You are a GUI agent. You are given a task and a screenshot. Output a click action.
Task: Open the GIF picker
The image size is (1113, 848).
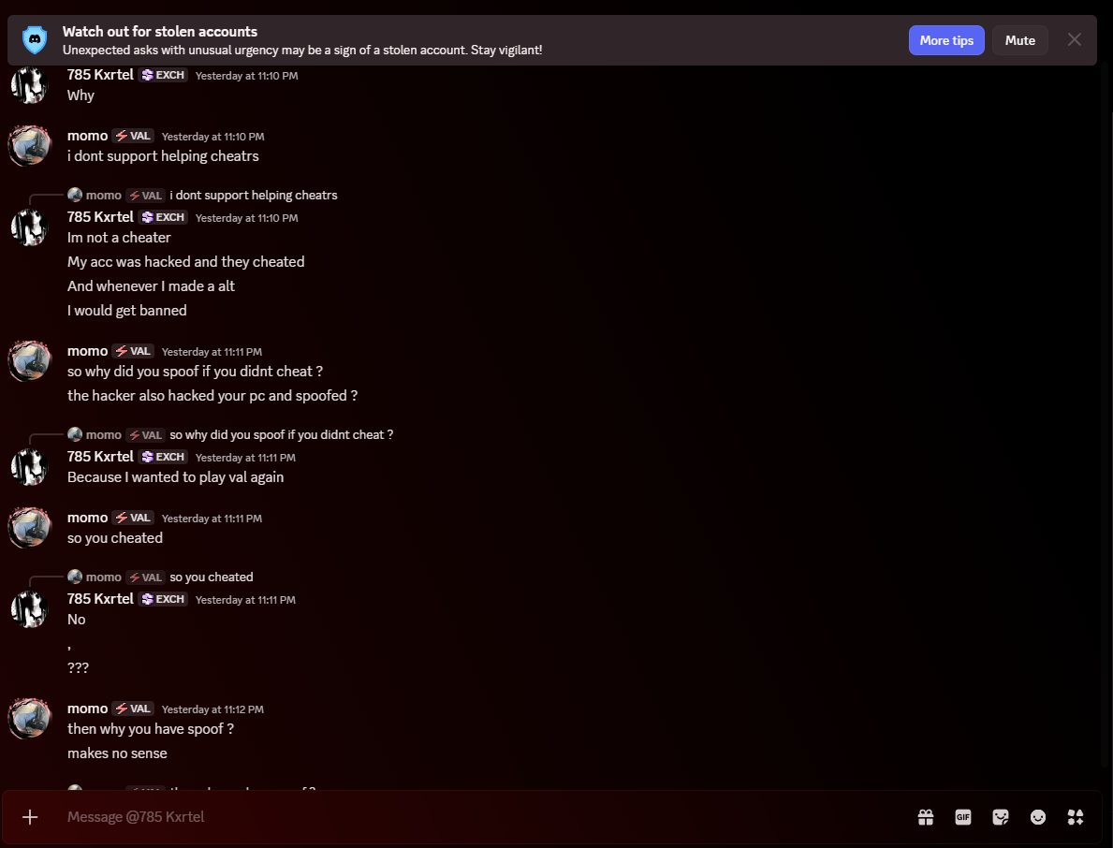coord(963,817)
